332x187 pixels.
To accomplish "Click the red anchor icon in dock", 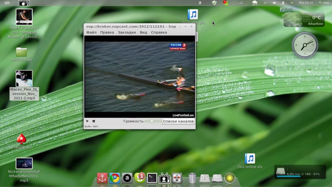I will point(102,178).
